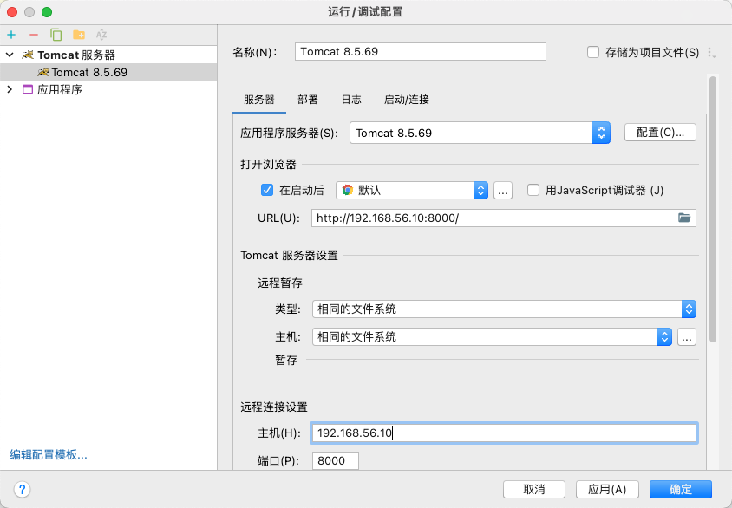This screenshot has width=732, height=508.
Task: Create new folder using the folder icon
Action: pos(79,35)
